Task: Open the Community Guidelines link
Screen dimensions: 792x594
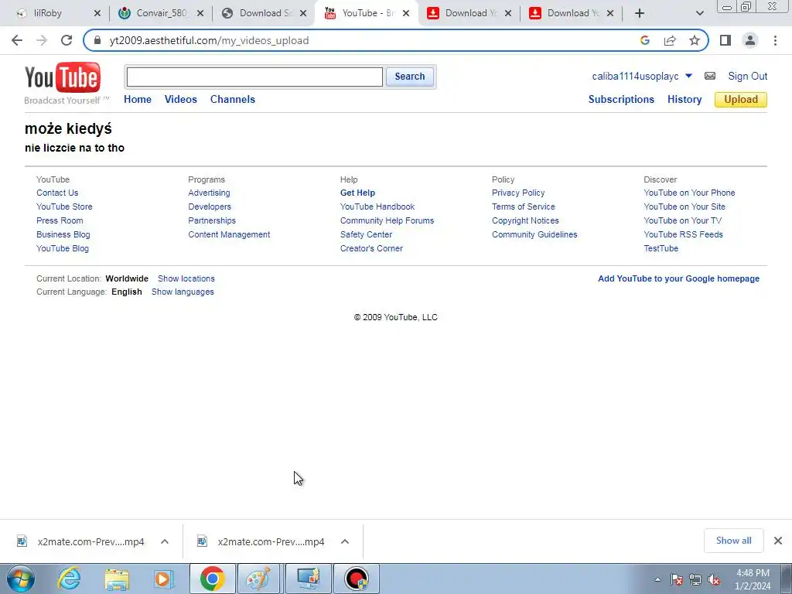Action: coord(534,234)
